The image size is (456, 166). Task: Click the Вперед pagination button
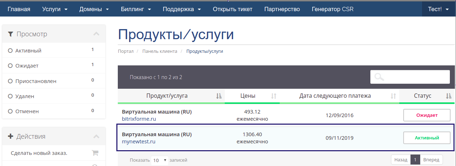[x=431, y=160]
